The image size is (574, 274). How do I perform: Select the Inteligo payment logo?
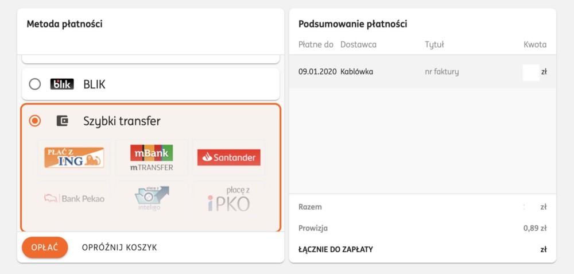pyautogui.click(x=152, y=198)
